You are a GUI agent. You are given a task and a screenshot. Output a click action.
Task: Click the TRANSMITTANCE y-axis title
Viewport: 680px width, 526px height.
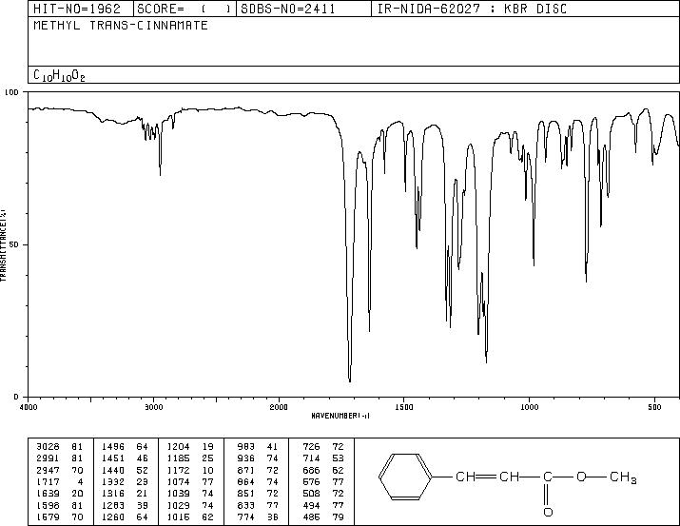(3, 245)
